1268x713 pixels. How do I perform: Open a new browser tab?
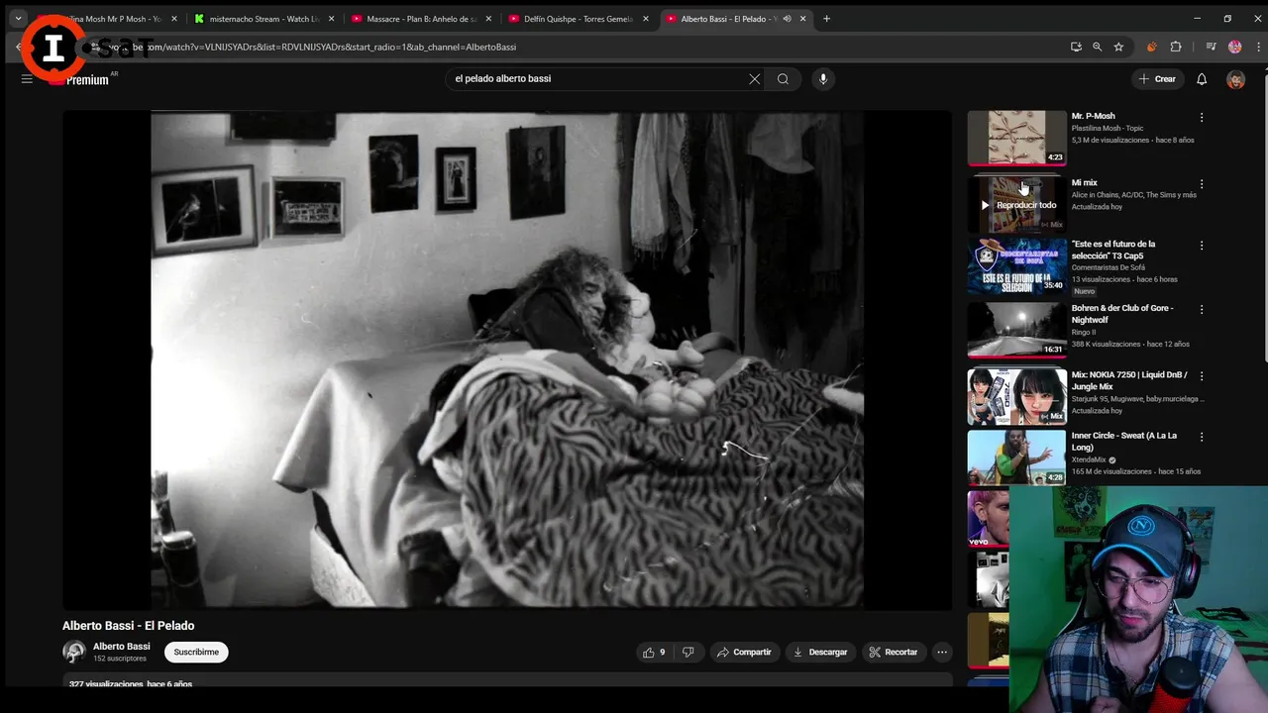click(827, 18)
